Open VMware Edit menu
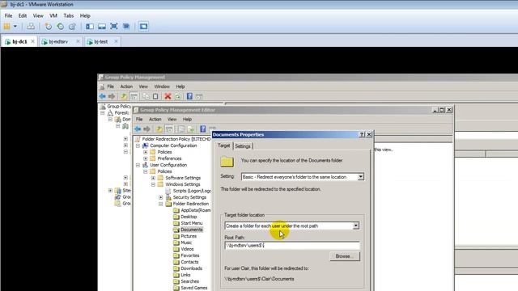Image resolution: width=518 pixels, height=291 pixels. click(x=23, y=15)
